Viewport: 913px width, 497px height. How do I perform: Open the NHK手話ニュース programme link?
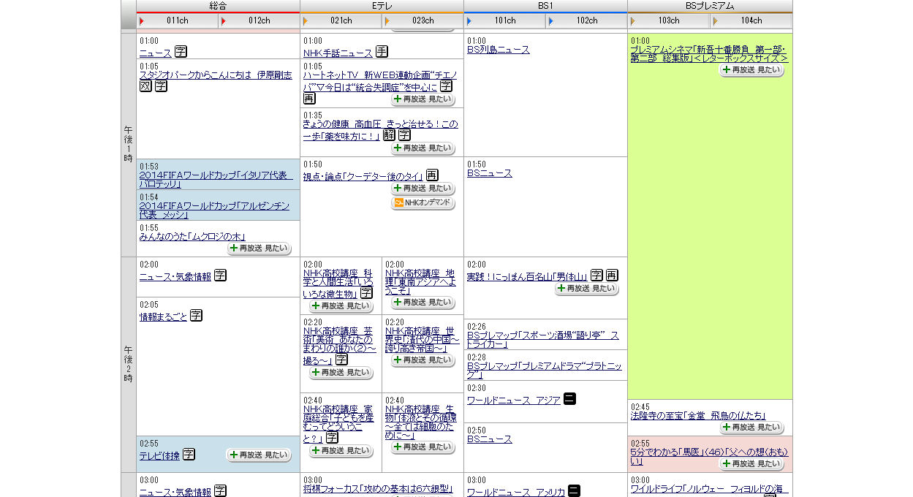pyautogui.click(x=338, y=53)
